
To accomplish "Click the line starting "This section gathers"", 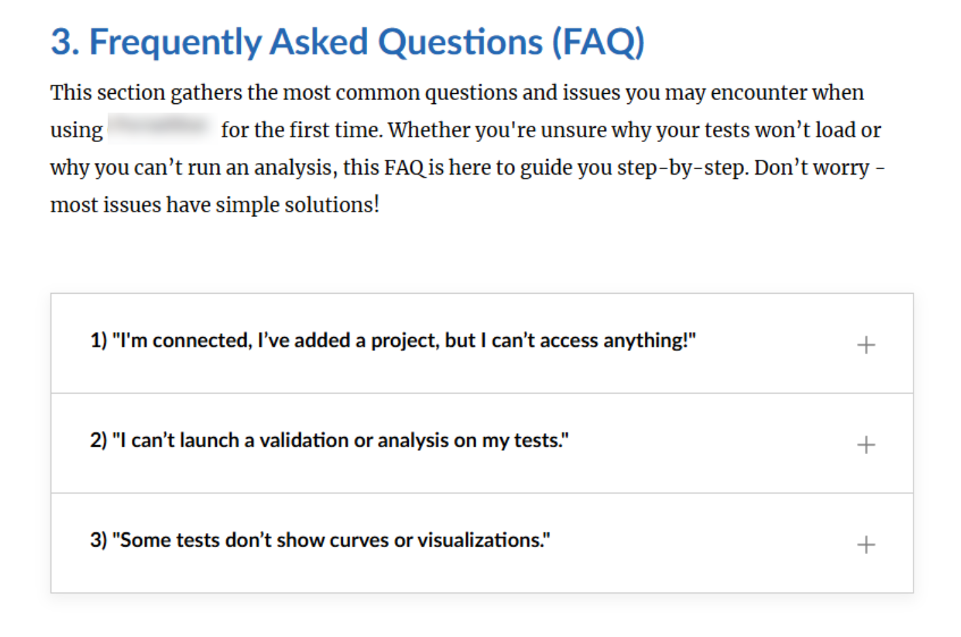I will point(456,92).
